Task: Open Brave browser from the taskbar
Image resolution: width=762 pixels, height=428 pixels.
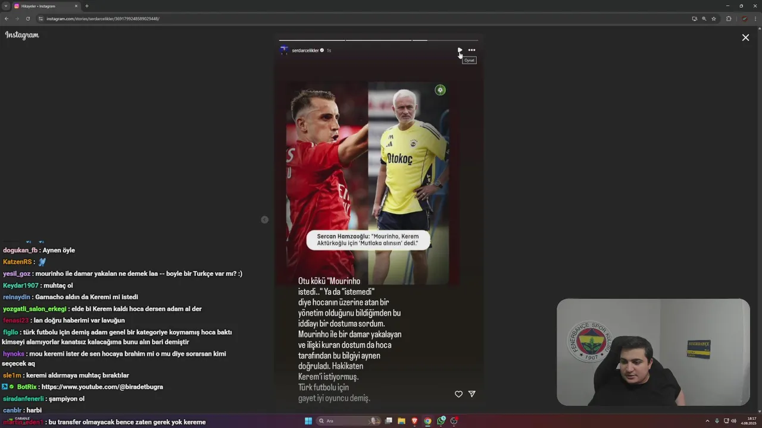Action: (415, 421)
